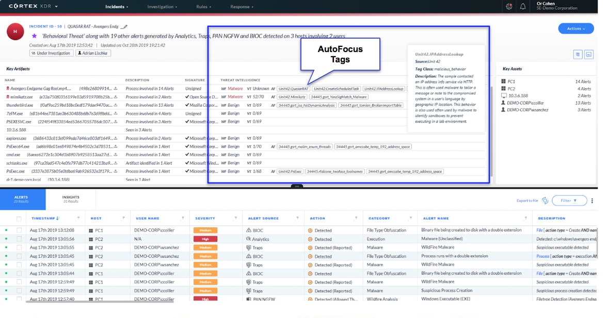Click the notification bell icon

coord(522,7)
